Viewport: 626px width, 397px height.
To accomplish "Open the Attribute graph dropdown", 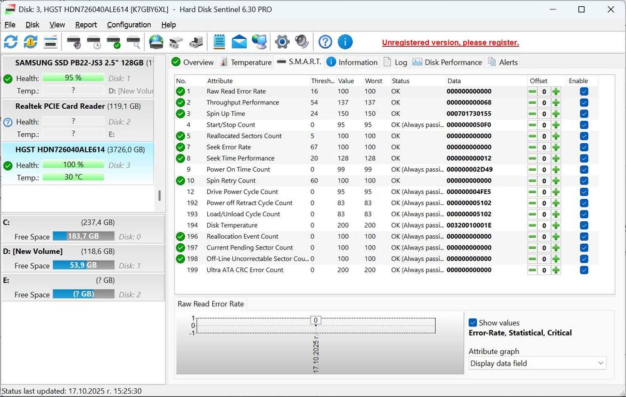I will tap(537, 363).
